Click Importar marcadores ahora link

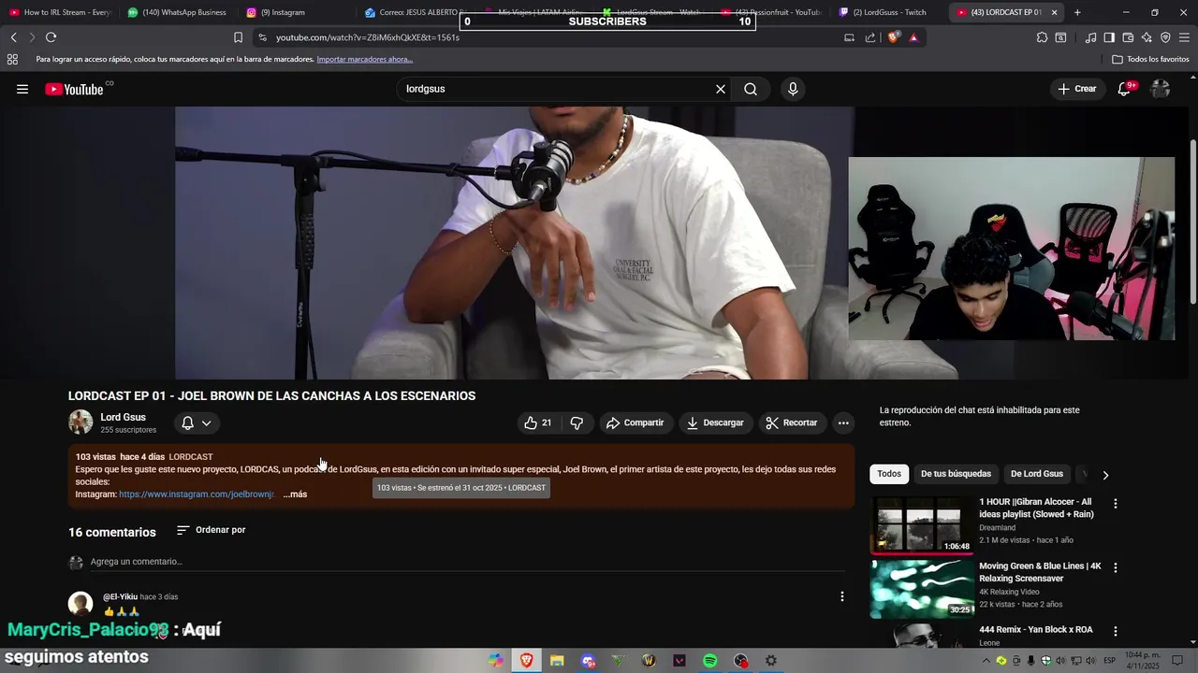pyautogui.click(x=364, y=59)
